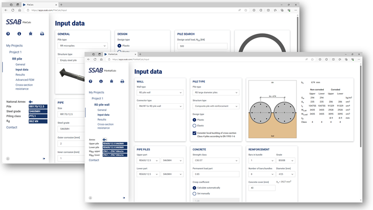
Task: Click PileWallCalc page vertical scrollbar
Action: (x=361, y=106)
